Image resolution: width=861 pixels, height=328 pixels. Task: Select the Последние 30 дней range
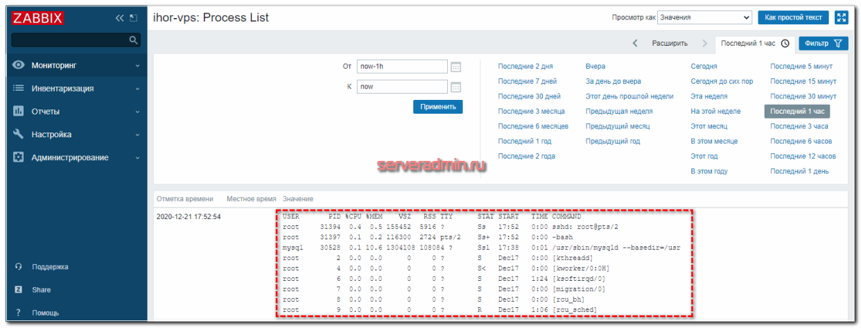tap(529, 96)
